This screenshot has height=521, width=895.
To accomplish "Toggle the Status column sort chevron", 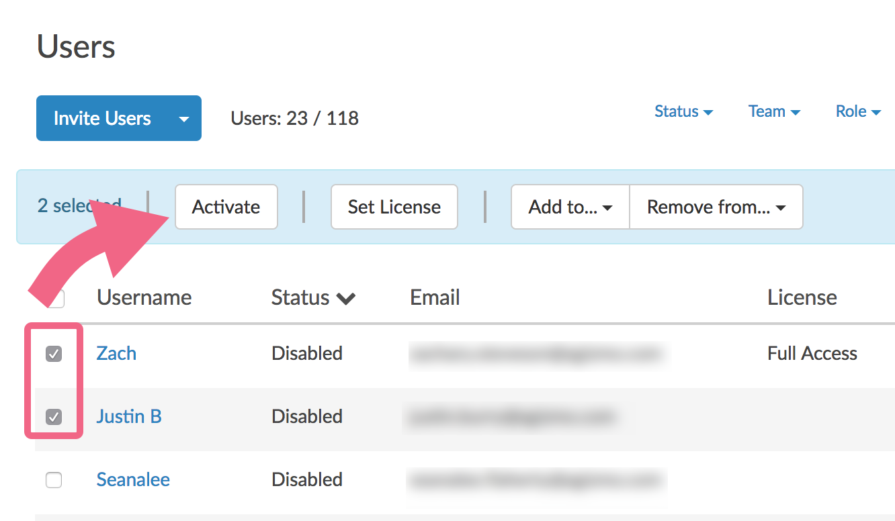I will (x=346, y=299).
